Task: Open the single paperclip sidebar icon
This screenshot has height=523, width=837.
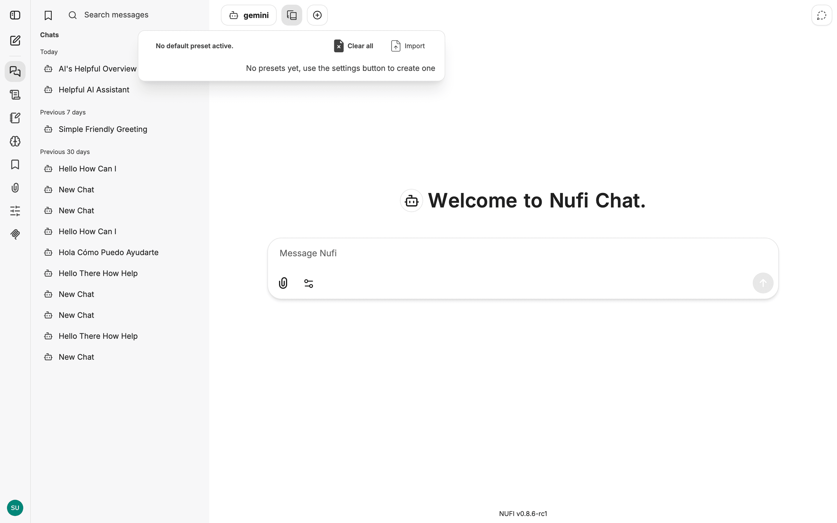Action: tap(15, 188)
